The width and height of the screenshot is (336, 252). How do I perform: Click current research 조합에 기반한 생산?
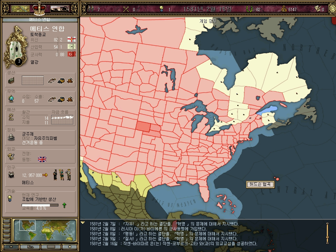[39, 199]
